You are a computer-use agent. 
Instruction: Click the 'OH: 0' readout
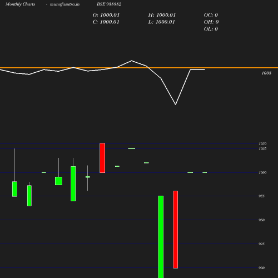211,22
